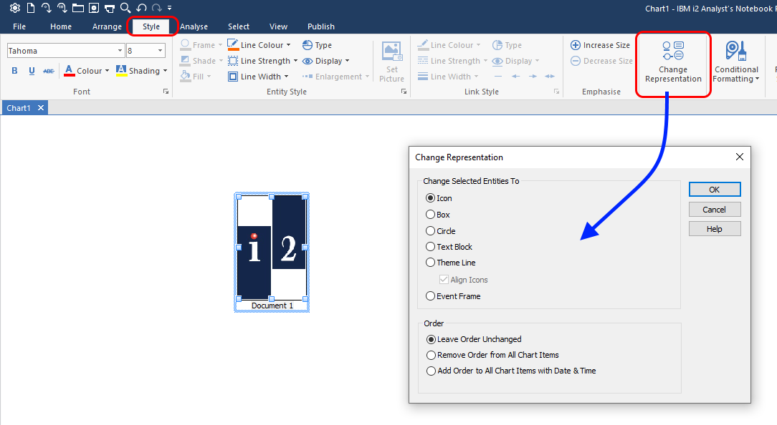Open Conditional Formatting tool

pos(735,52)
